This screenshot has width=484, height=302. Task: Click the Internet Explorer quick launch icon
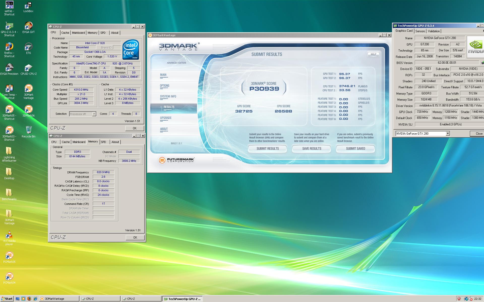(35, 299)
